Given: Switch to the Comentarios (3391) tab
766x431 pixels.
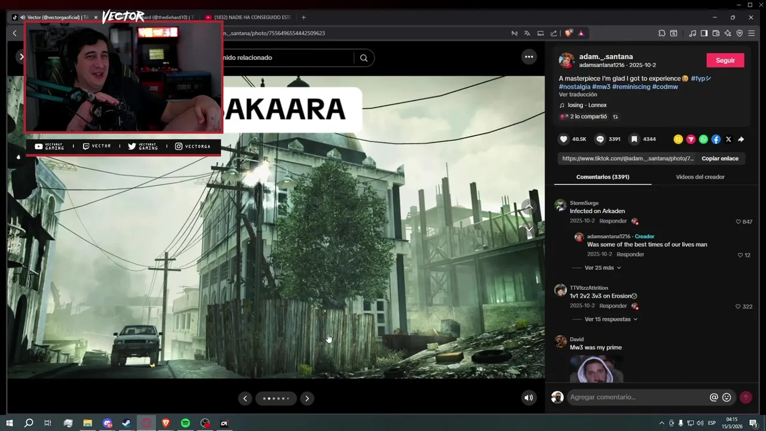Looking at the screenshot, I should coord(603,177).
